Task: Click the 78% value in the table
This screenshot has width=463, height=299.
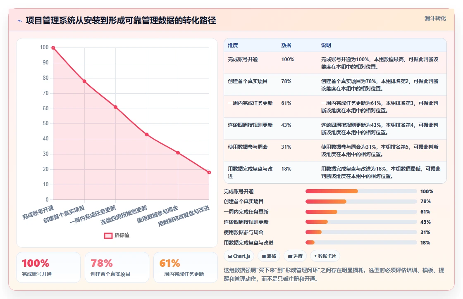Action: [x=286, y=81]
